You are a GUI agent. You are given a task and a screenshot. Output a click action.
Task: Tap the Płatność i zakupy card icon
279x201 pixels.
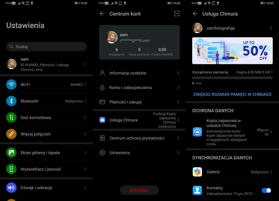pyautogui.click(x=102, y=102)
